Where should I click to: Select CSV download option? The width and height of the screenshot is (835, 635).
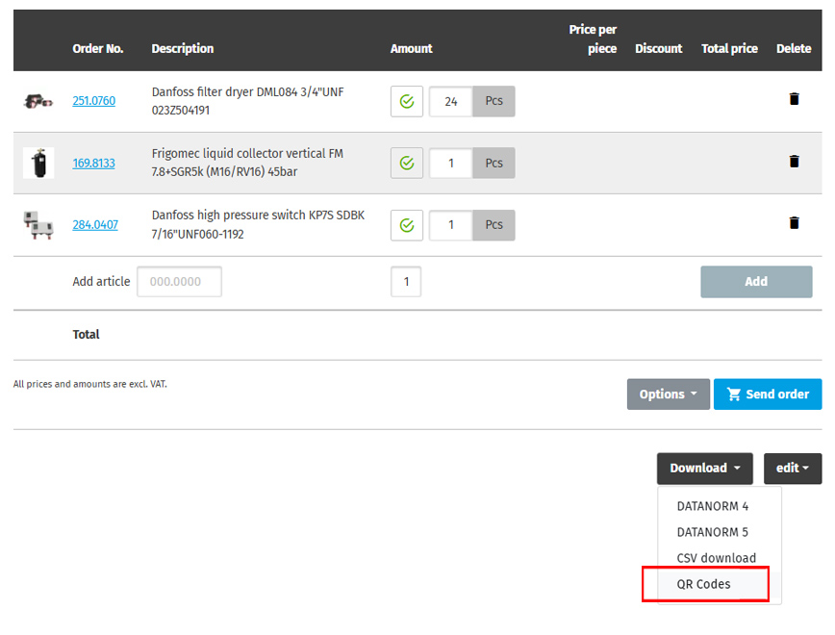pyautogui.click(x=716, y=558)
